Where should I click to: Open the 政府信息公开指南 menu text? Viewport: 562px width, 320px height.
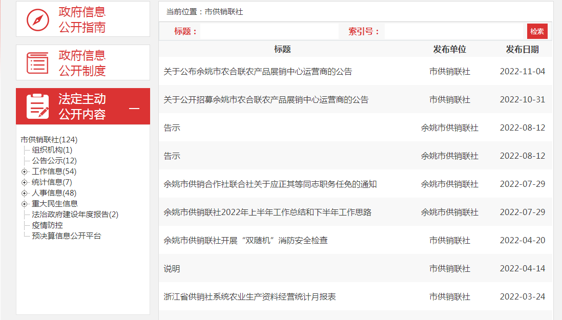click(x=82, y=19)
